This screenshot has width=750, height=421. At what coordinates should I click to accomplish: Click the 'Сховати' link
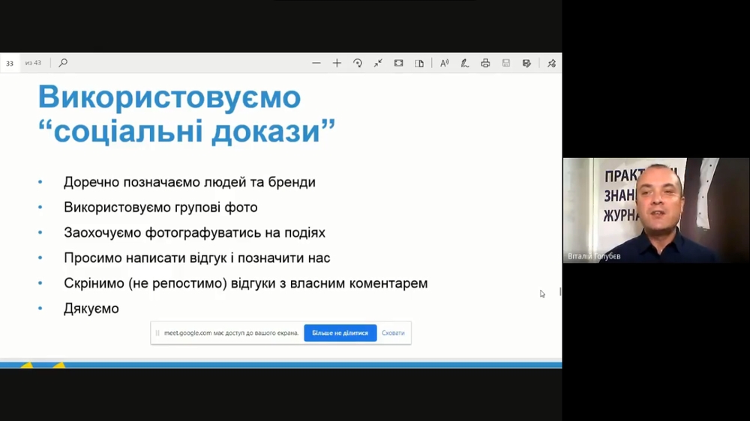point(393,333)
